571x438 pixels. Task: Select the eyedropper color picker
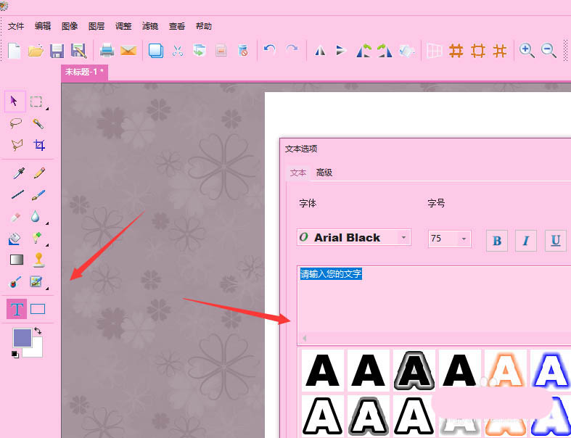(18, 173)
